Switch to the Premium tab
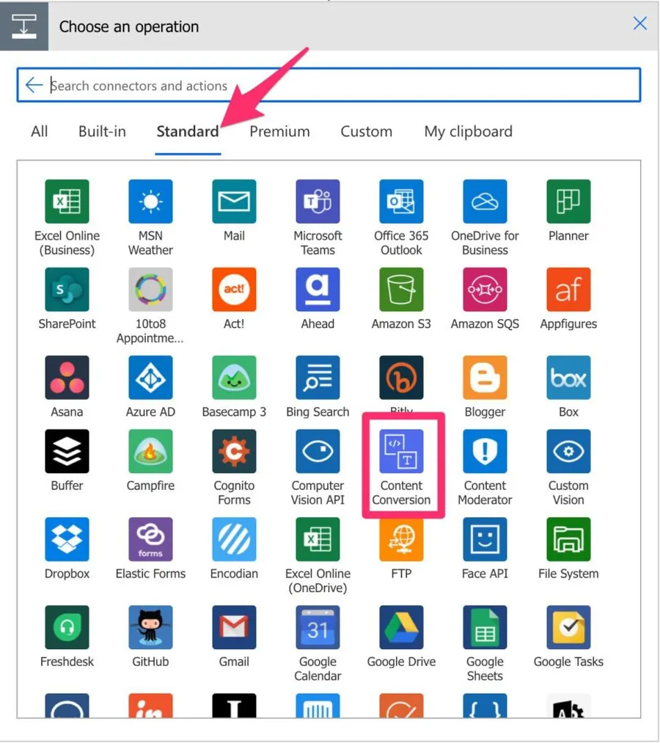This screenshot has width=660, height=743. click(279, 132)
